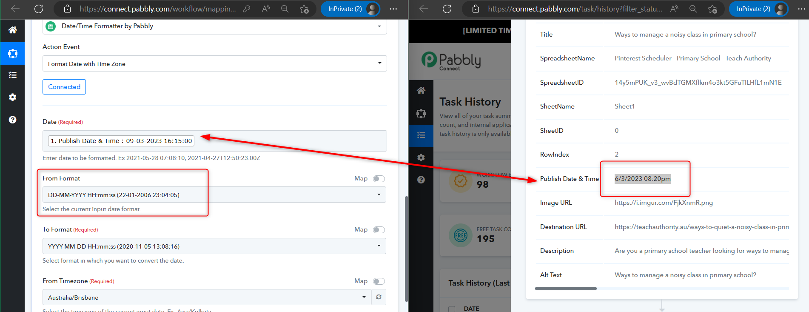Open Workflows puzzle icon in left Pabbly sidebar
This screenshot has width=809, height=312.
click(x=13, y=53)
